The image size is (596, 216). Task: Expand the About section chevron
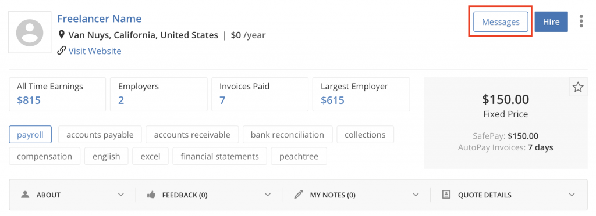click(x=121, y=195)
